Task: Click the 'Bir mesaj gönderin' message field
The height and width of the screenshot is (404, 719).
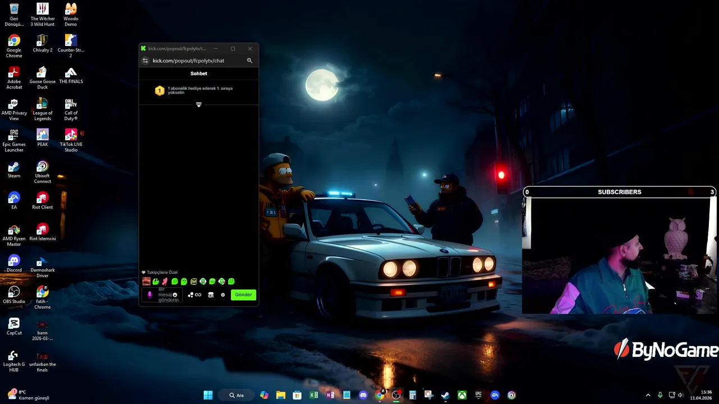Action: tap(162, 295)
